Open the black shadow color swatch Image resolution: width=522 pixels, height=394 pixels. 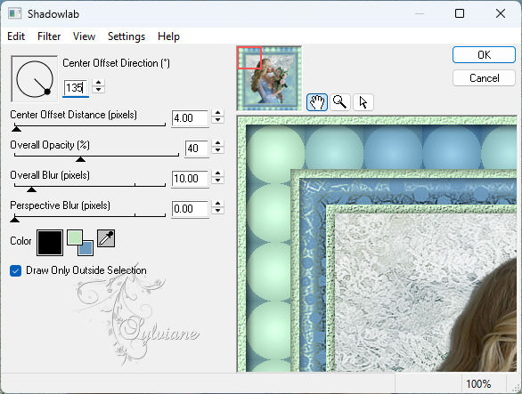click(x=50, y=243)
